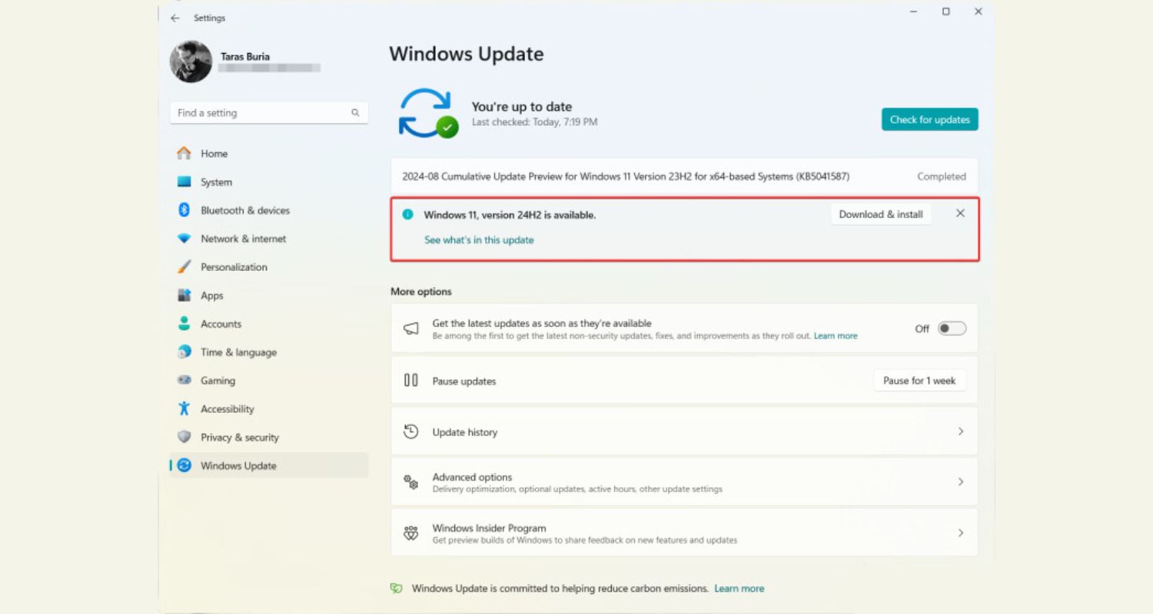This screenshot has height=614, width=1153.
Task: Click Learn more about latest updates
Action: (x=836, y=336)
